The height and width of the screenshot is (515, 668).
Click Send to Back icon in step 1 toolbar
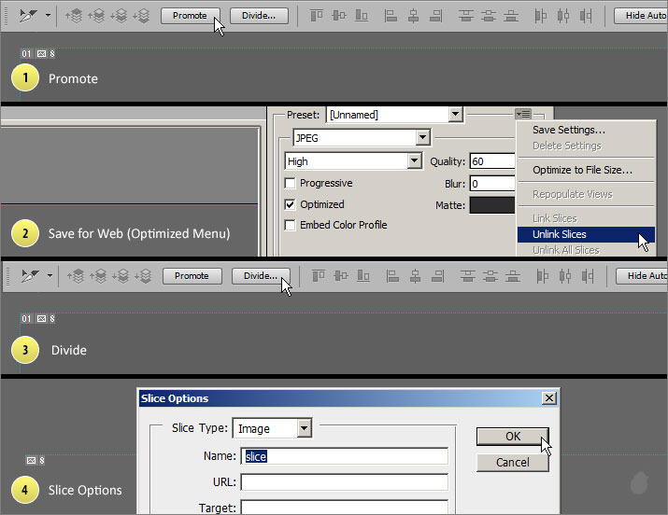click(142, 16)
